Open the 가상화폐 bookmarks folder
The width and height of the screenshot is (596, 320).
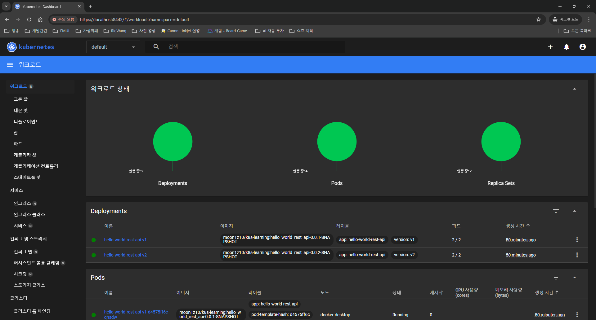point(87,31)
